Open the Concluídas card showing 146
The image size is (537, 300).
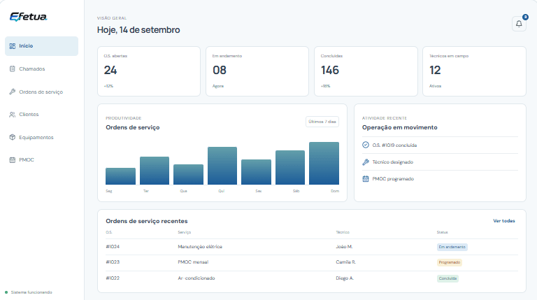pos(366,71)
